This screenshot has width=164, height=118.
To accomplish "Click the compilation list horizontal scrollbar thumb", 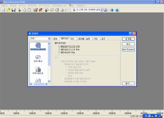I will (x=39, y=84).
